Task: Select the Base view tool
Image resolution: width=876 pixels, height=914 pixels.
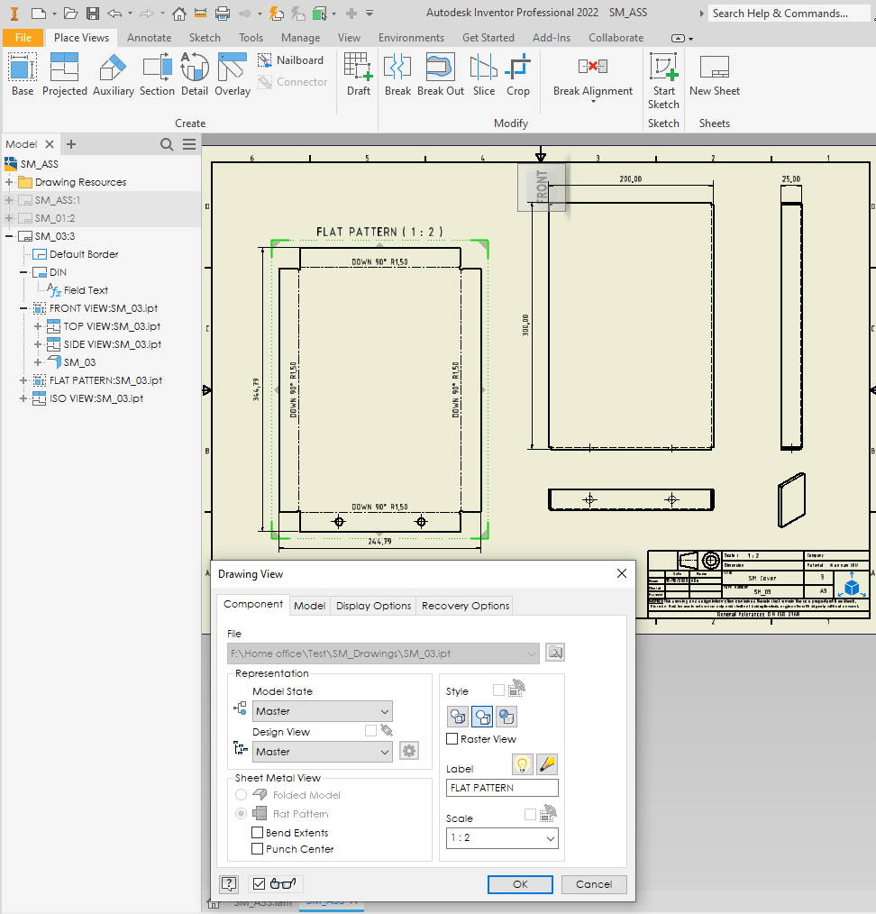Action: point(23,75)
